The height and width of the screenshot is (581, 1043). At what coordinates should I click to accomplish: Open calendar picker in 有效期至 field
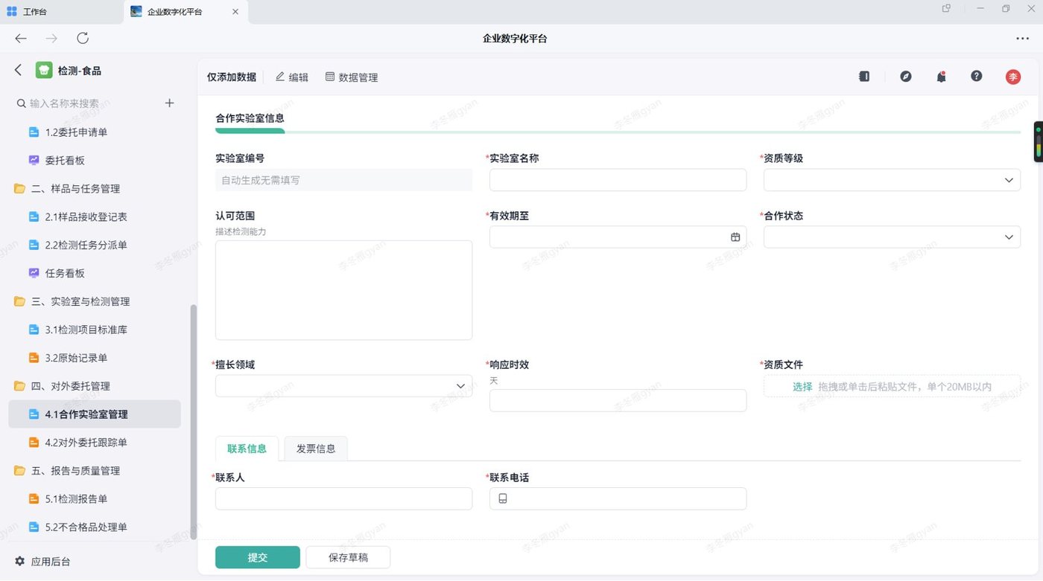point(735,237)
